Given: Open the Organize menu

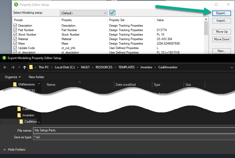Looking at the screenshot, I should (13, 77).
